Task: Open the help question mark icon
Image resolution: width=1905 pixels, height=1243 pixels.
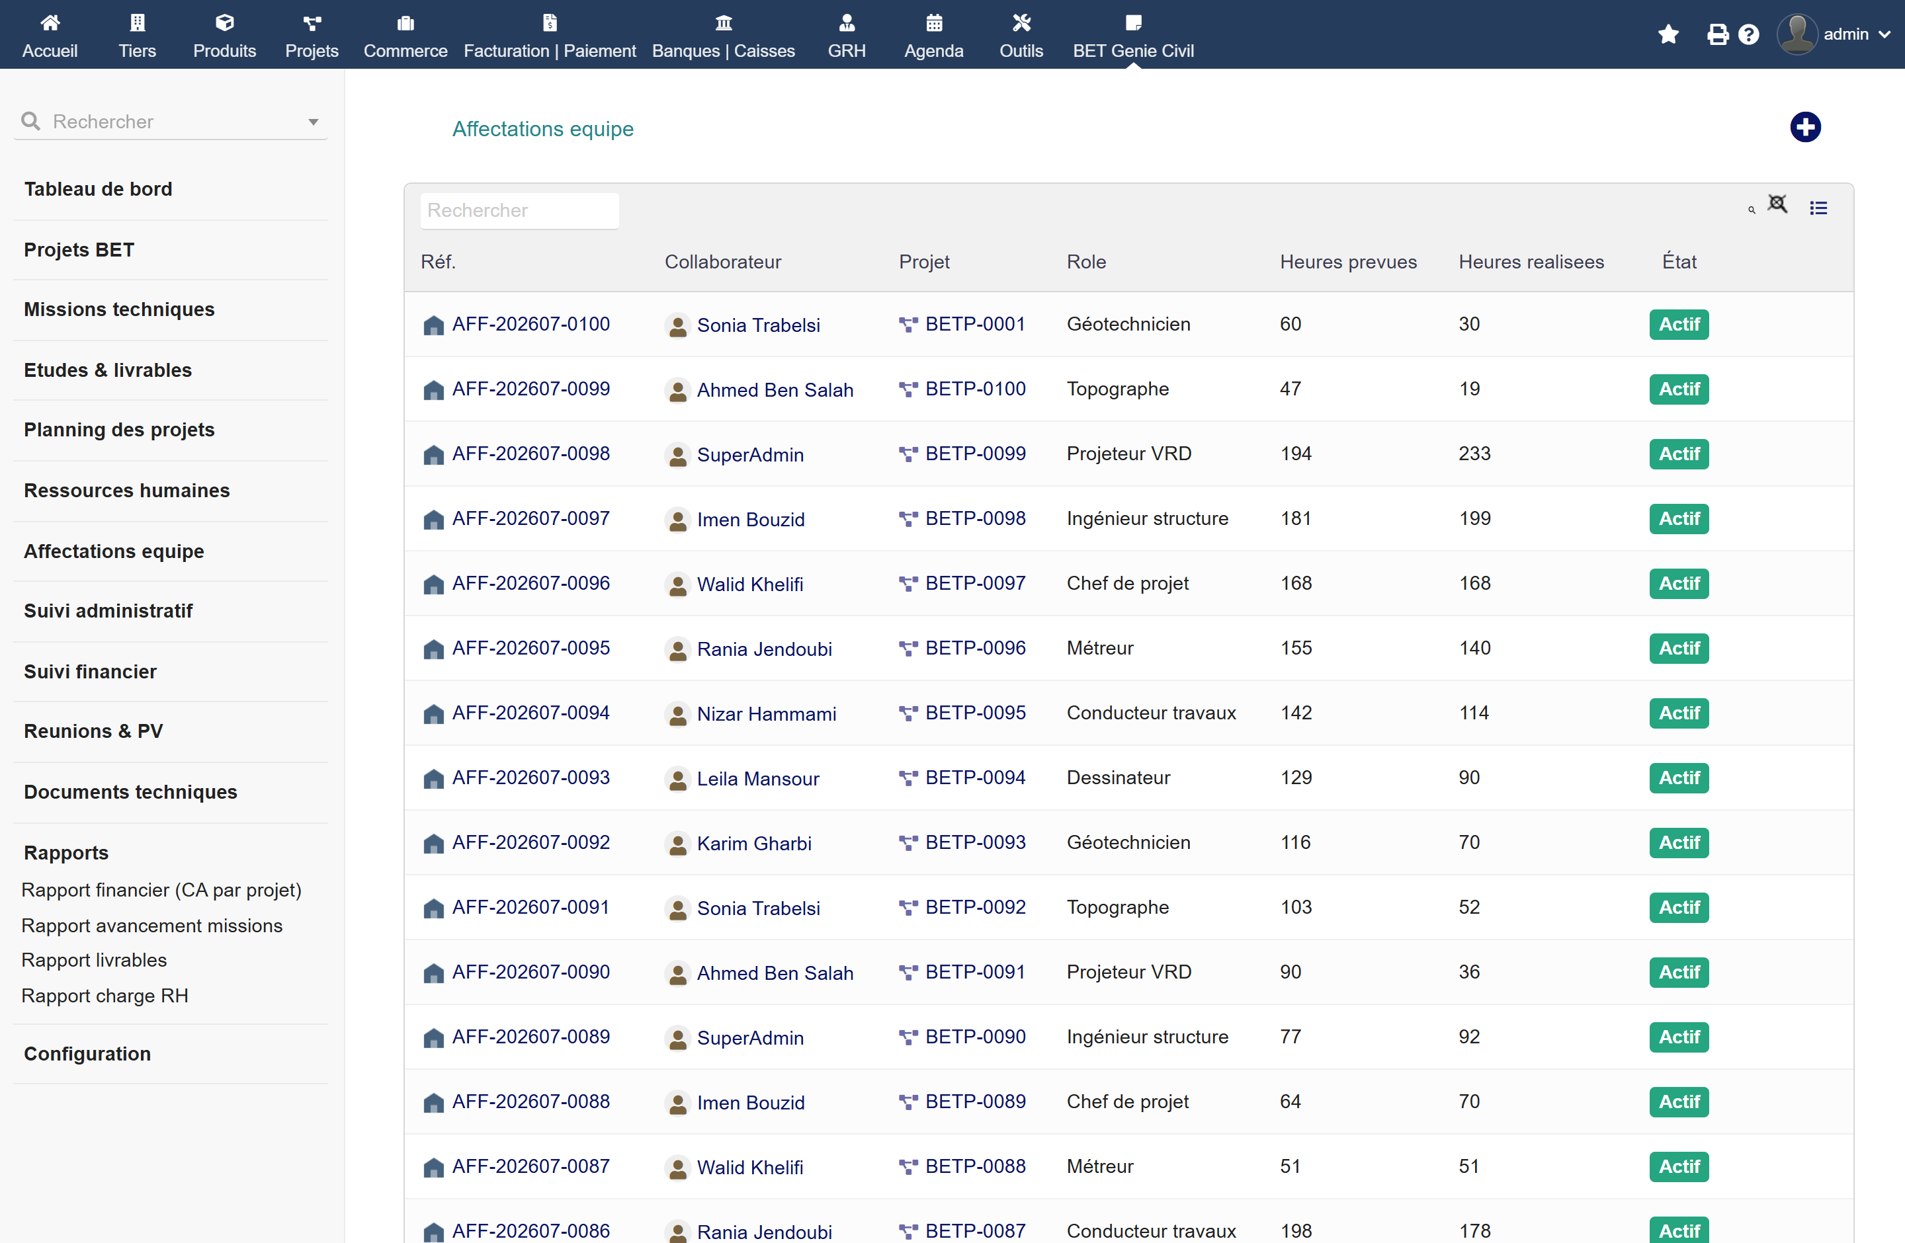Action: pos(1748,34)
